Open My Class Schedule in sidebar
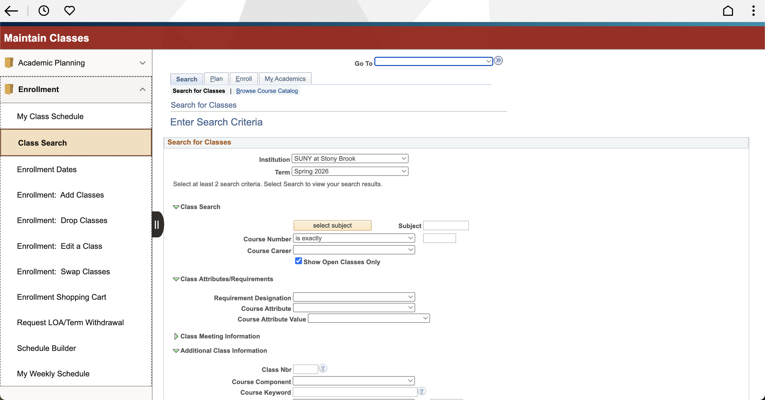This screenshot has width=765, height=400. [76, 116]
